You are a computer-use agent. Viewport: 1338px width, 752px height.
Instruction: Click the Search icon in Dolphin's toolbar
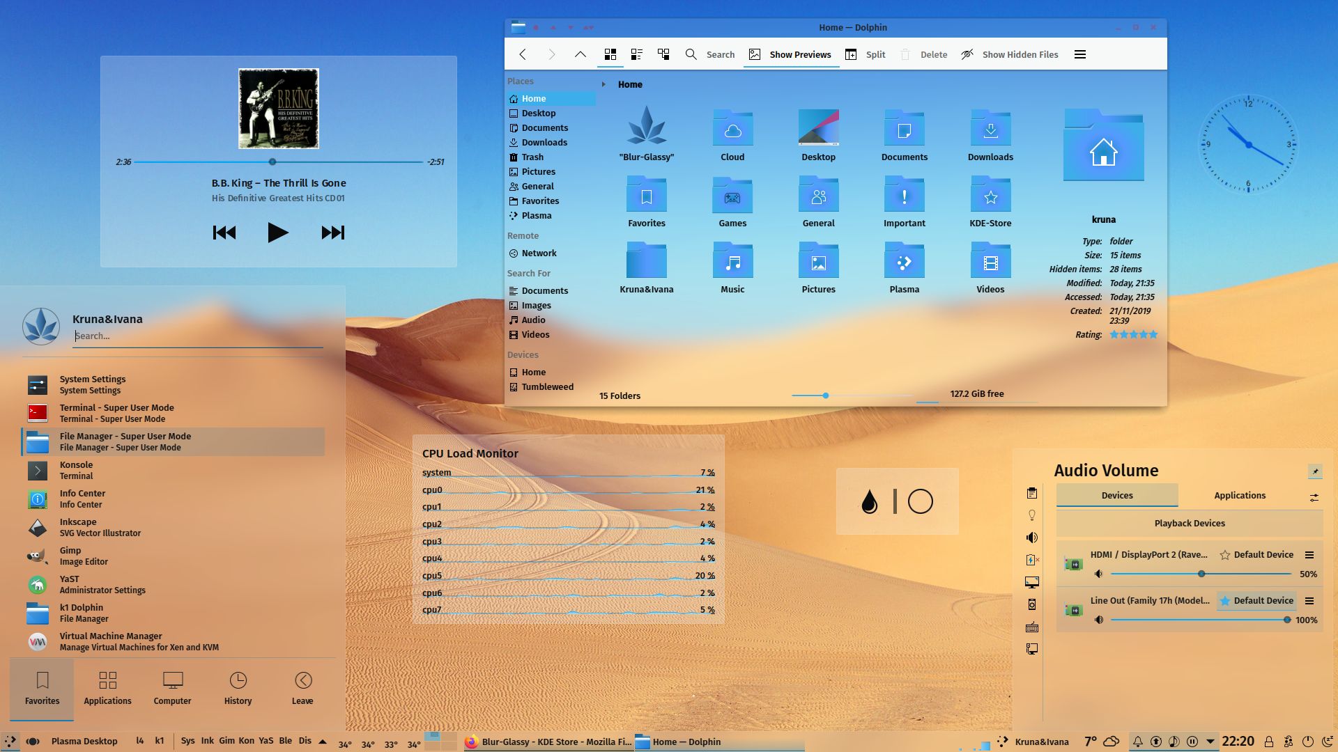pos(691,54)
